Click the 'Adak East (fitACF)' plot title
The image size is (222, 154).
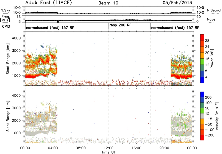[49, 3]
